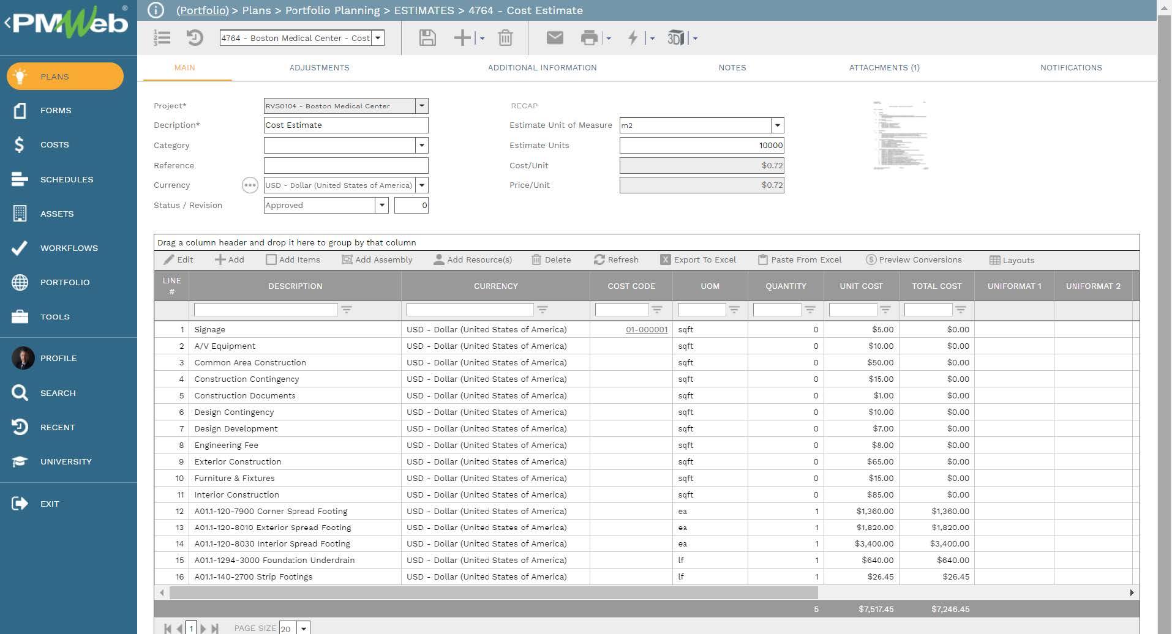Open the Quantity column filter icon
The image size is (1172, 634).
[810, 310]
